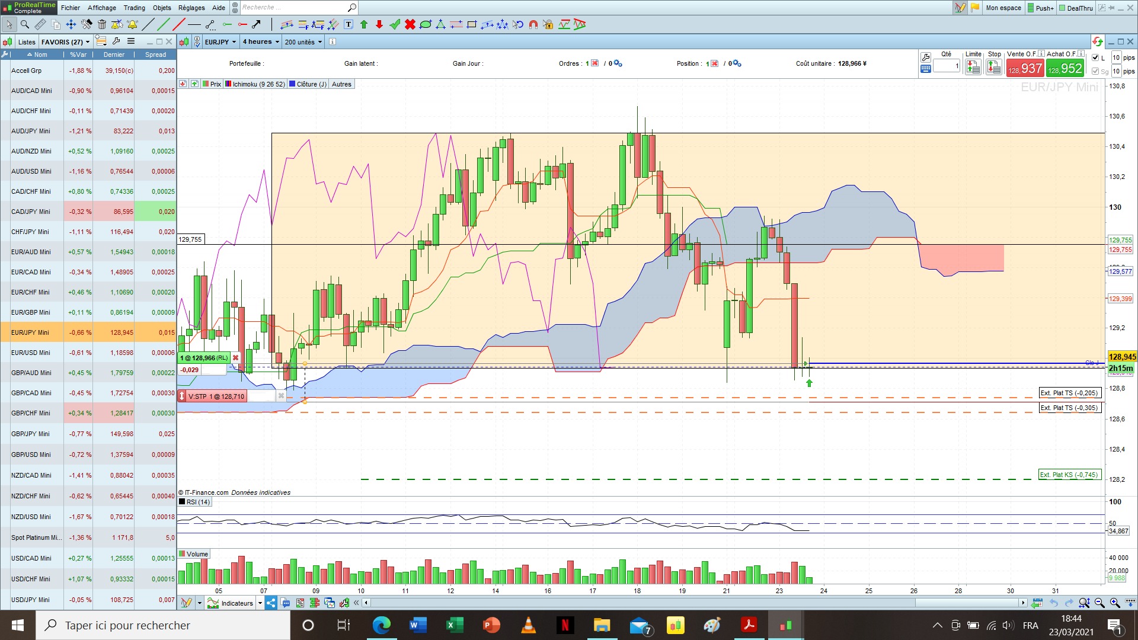Click the green Achat buy price button

1065,69
